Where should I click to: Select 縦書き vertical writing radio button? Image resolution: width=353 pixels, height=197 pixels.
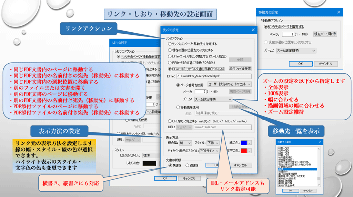click(x=188, y=165)
